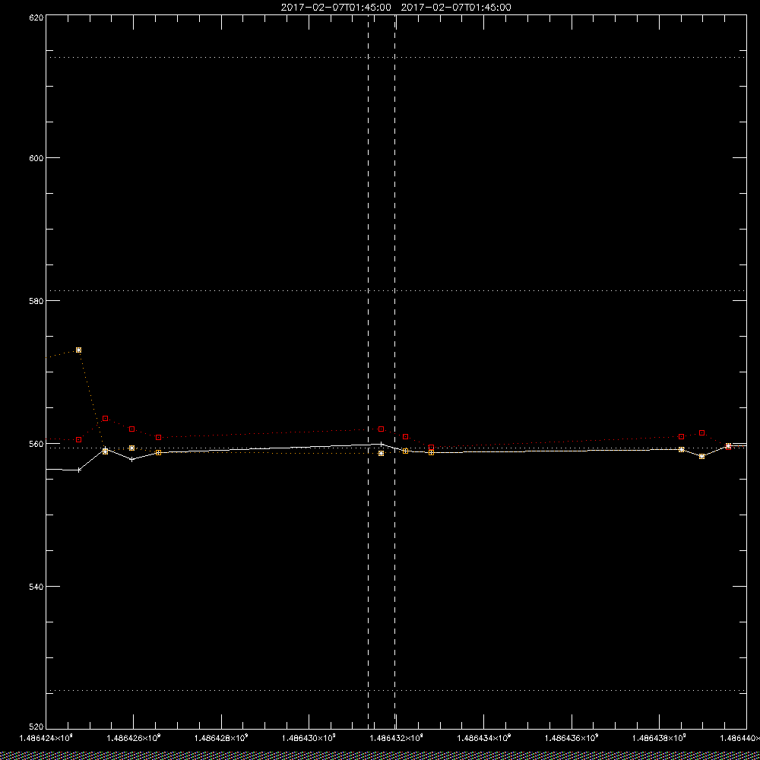Click the 520 y-axis label
The height and width of the screenshot is (760, 760).
coord(36,728)
